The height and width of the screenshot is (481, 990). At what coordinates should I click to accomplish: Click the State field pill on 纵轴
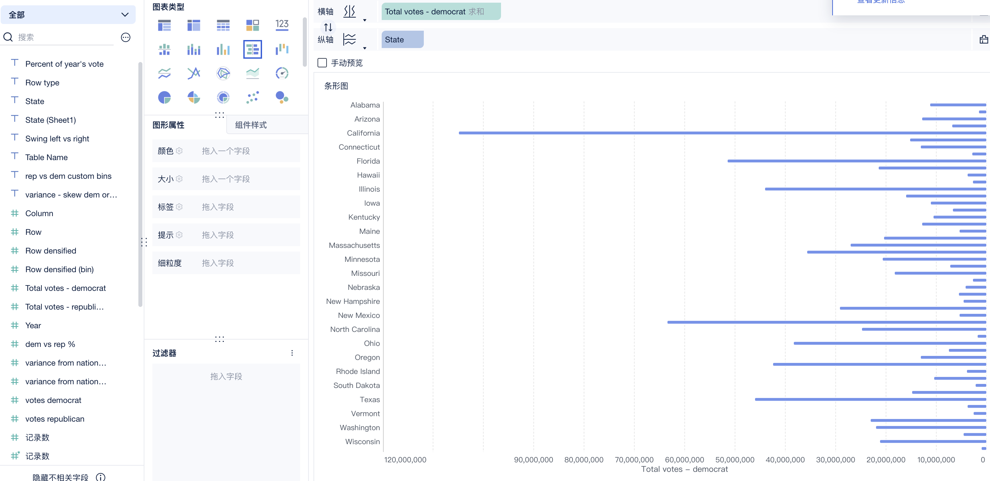[402, 39]
